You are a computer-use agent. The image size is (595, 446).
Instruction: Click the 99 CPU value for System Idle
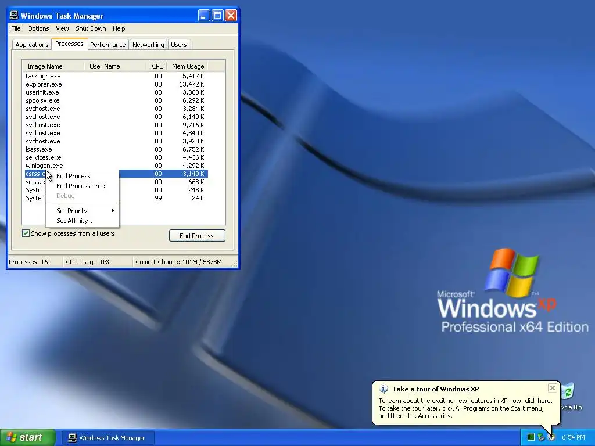[x=158, y=198]
